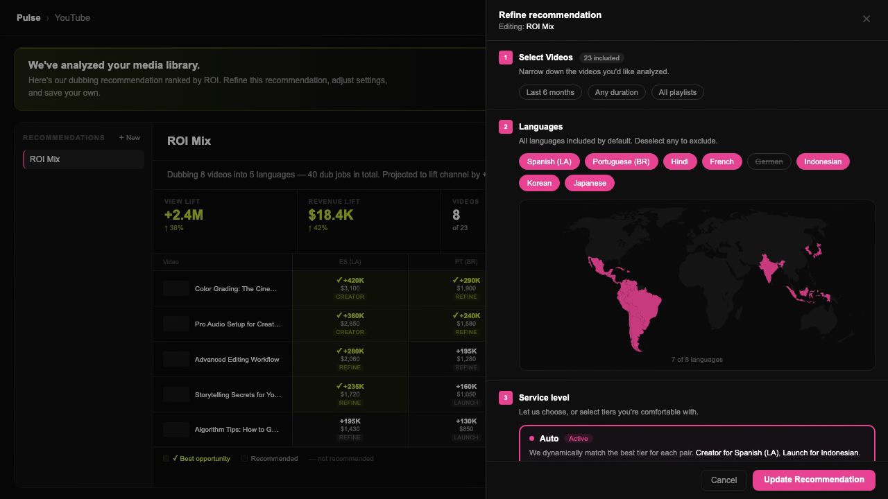Click the Active badge beside Auto
The image size is (888, 499).
point(579,439)
